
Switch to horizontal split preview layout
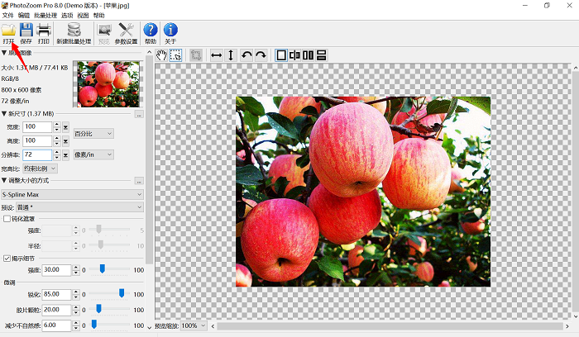(322, 55)
